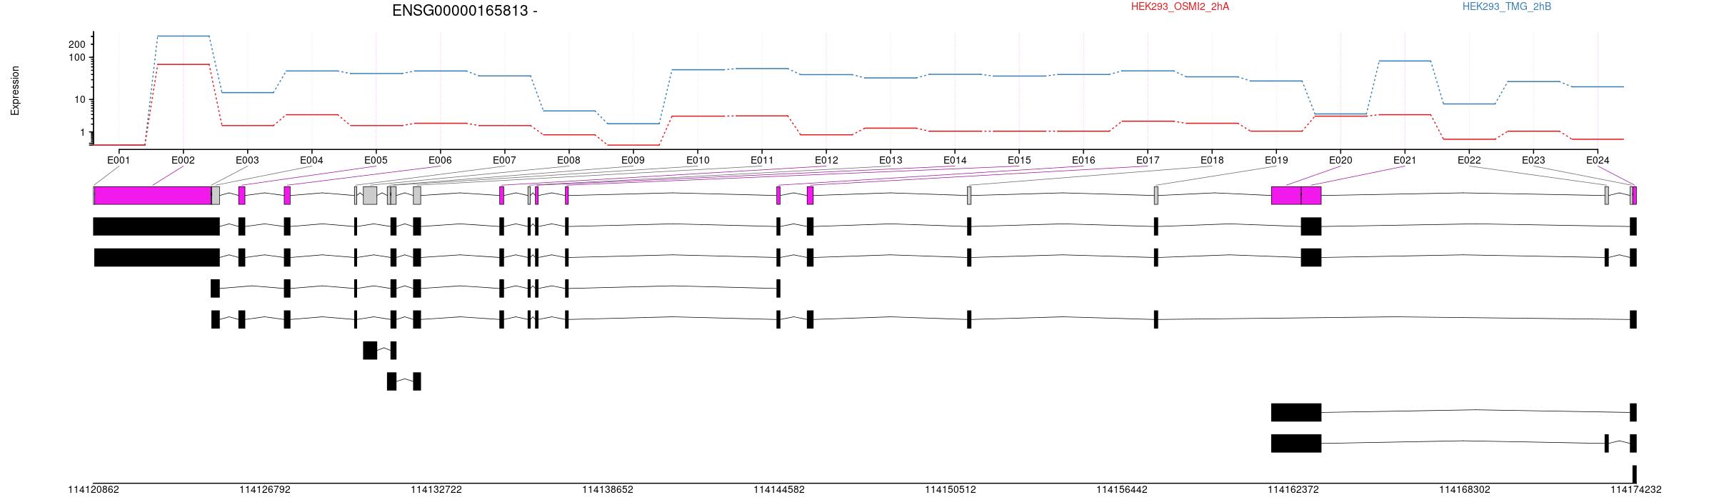
Task: Click genomic coordinate 114126792
Action: point(265,490)
